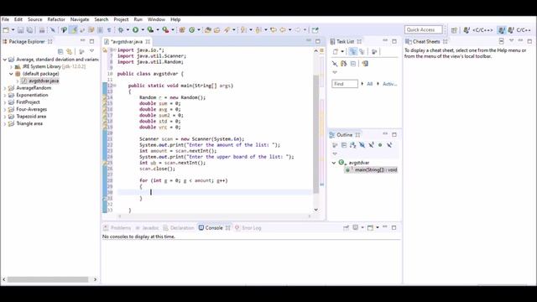Toggle Hide Non-Public Members in Outline
Viewport: 537px width, 302px height.
(x=380, y=145)
